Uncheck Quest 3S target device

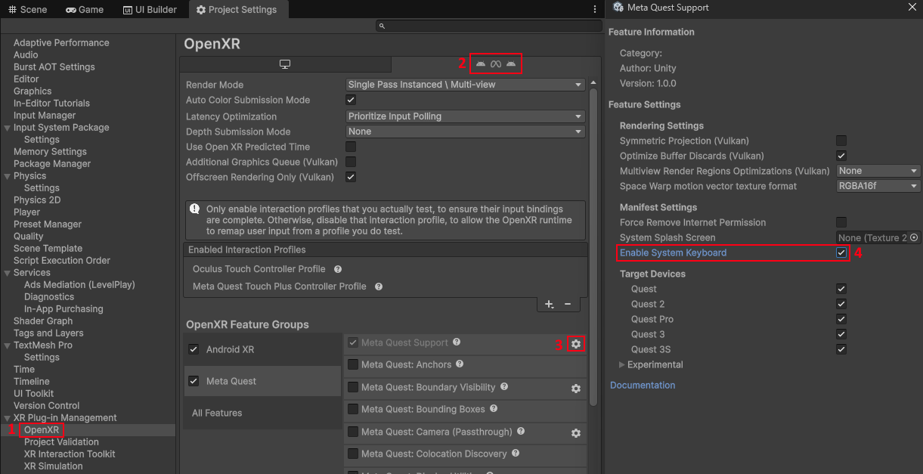[x=841, y=349]
